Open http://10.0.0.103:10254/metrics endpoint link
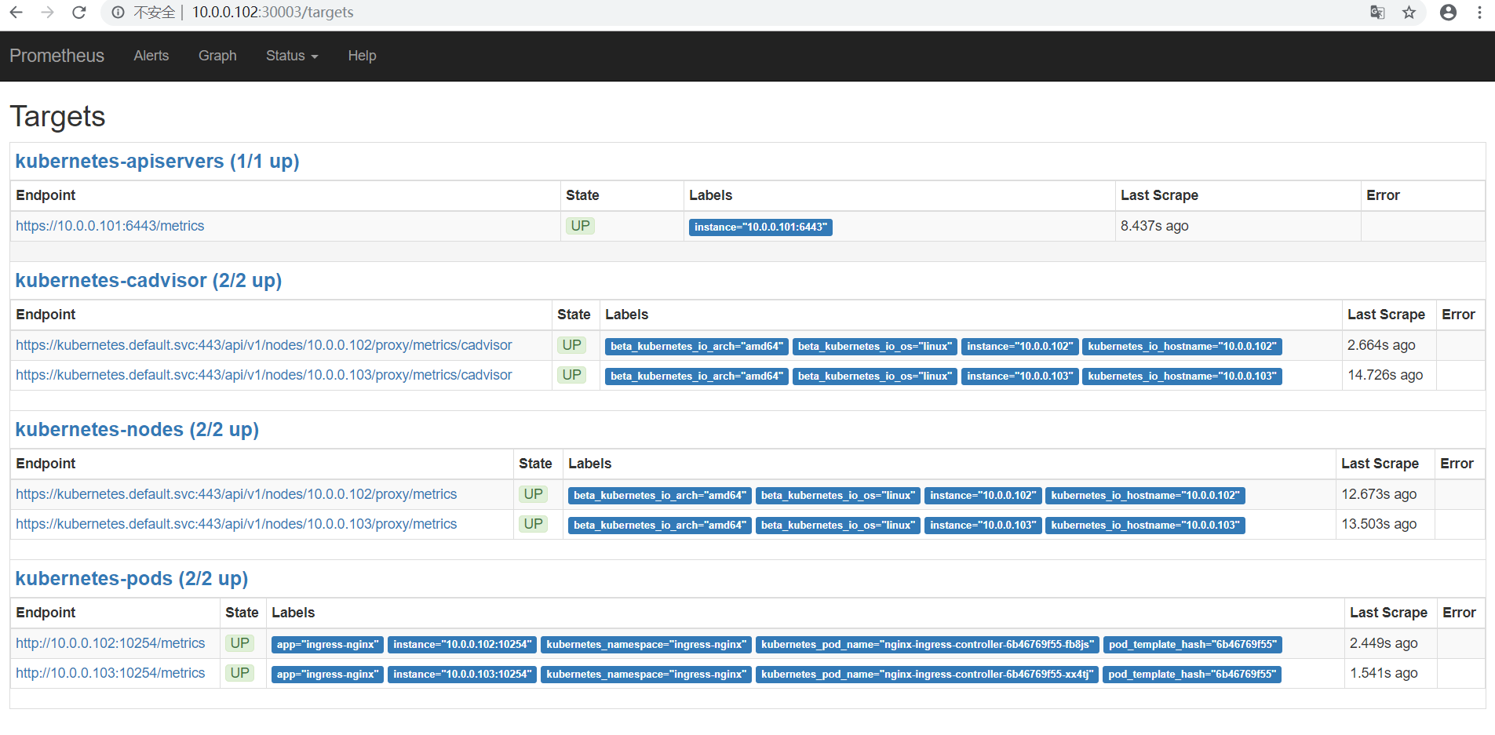 click(x=111, y=673)
